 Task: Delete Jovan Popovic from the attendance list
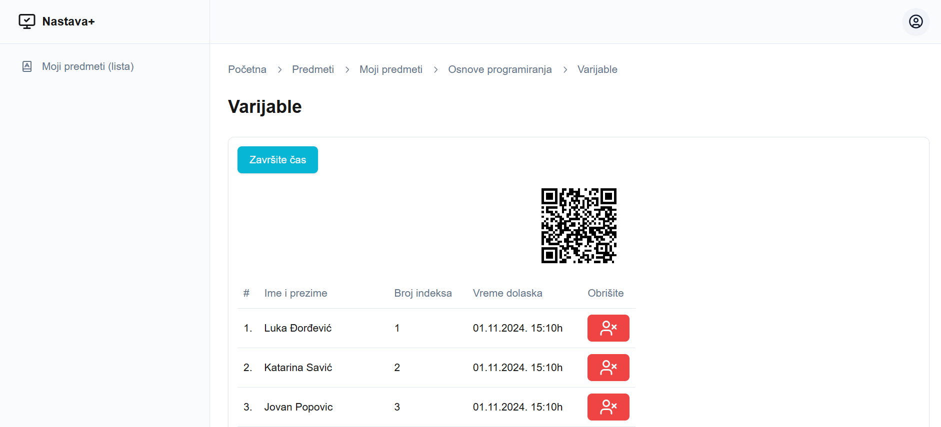point(608,407)
